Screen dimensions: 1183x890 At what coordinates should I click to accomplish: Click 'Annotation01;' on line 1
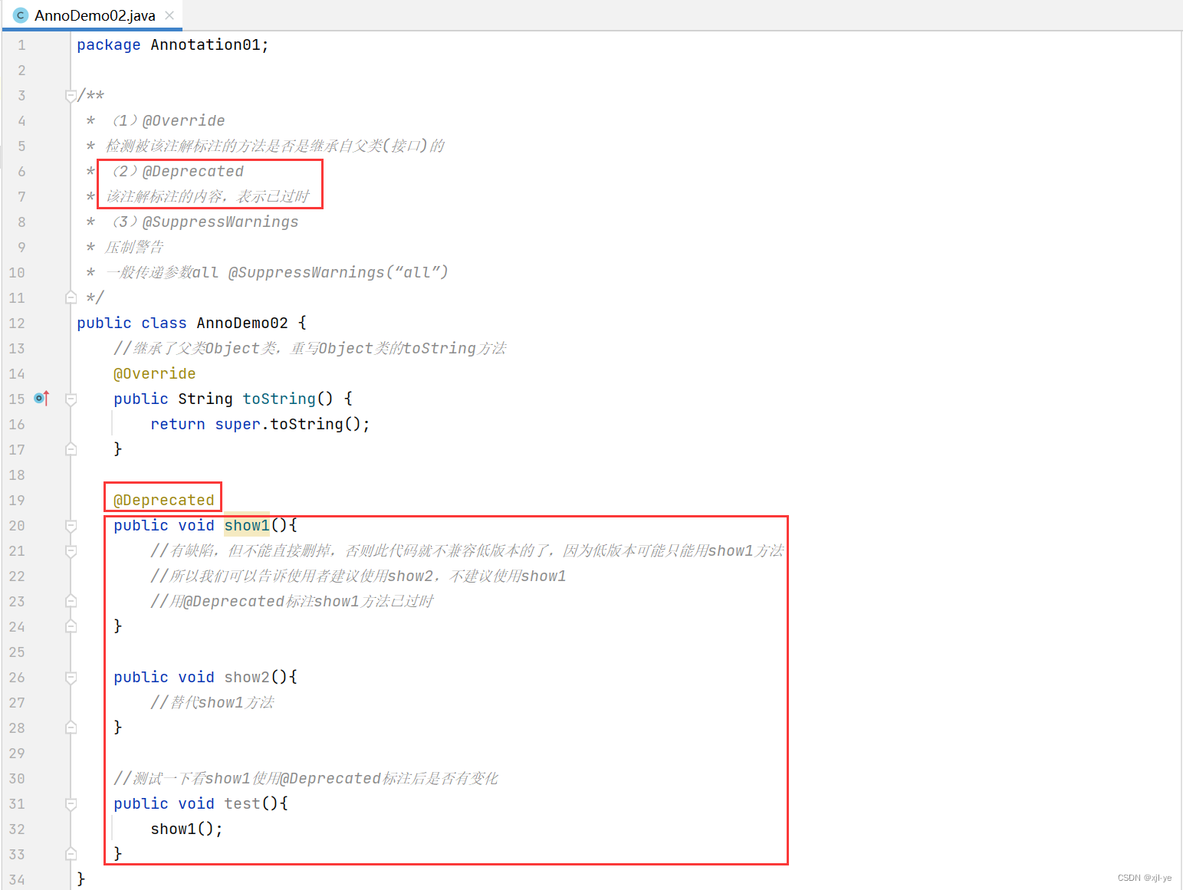coord(210,45)
